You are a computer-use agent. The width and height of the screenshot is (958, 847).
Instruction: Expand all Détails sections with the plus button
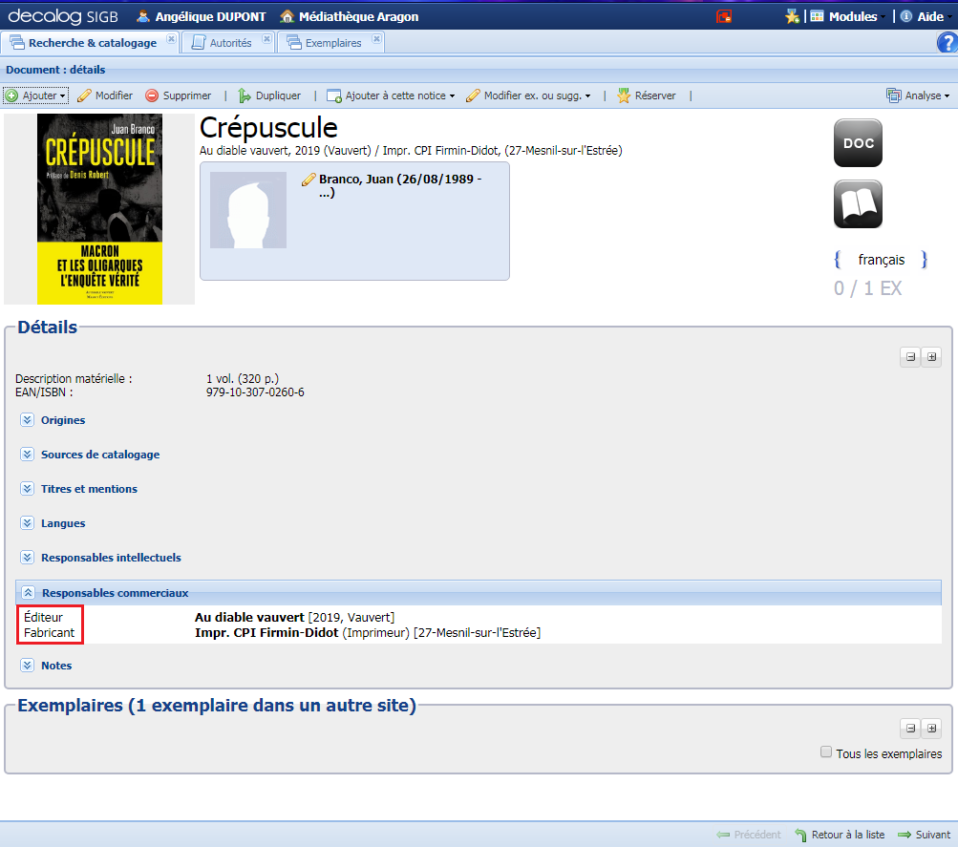tap(931, 356)
